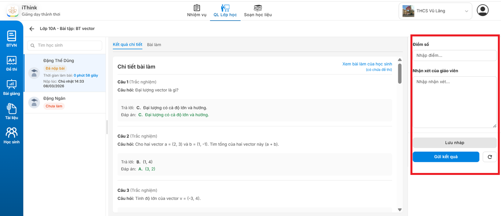This screenshot has width=501, height=216.
Task: Click the vertical scrollbar of Chi tiết bài làm
Action: 399,74
